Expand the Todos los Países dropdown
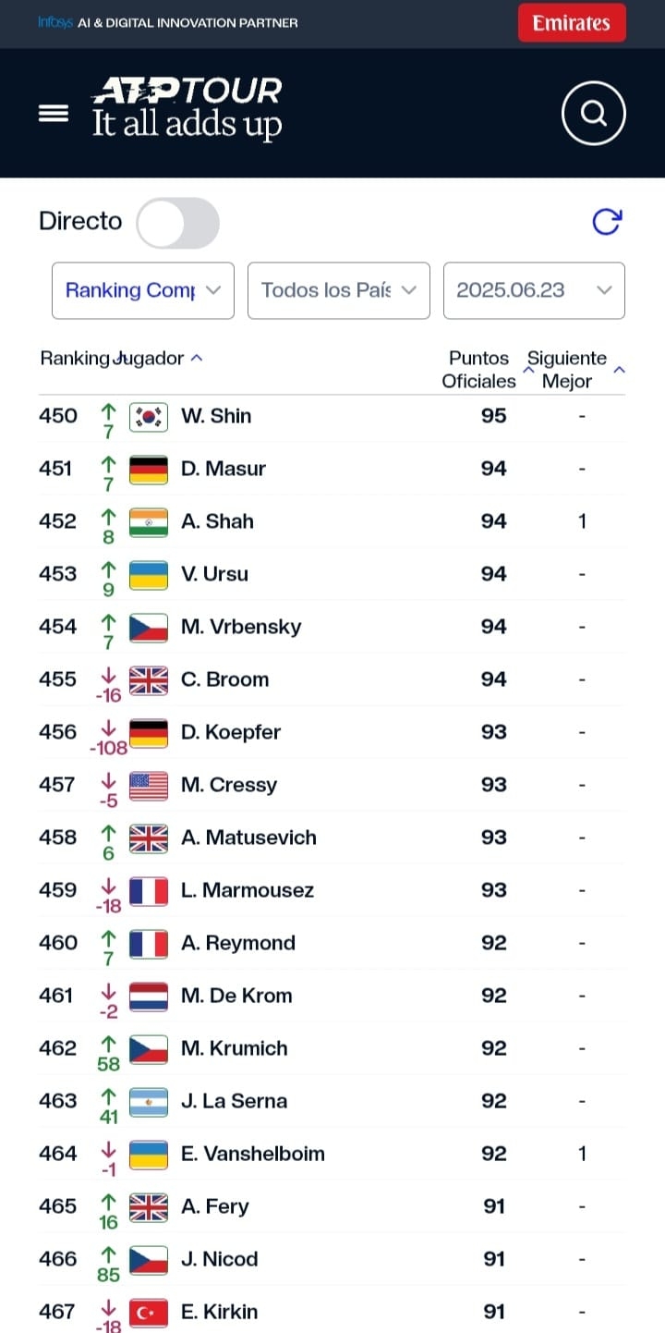Screen dimensions: 665x1333 339,290
